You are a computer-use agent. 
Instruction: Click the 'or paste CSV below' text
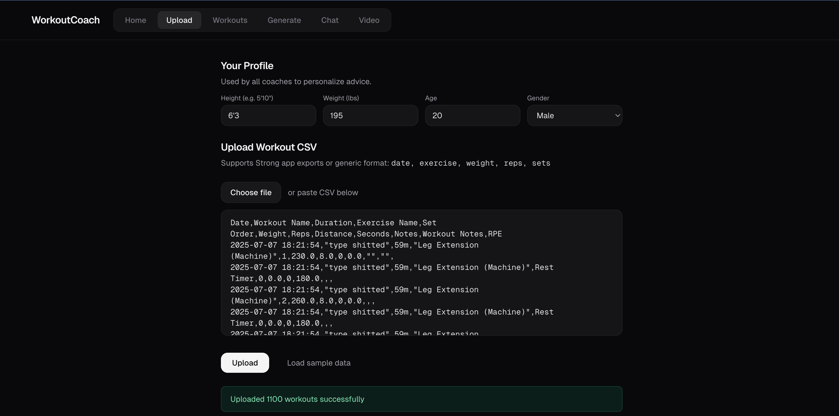tap(323, 193)
